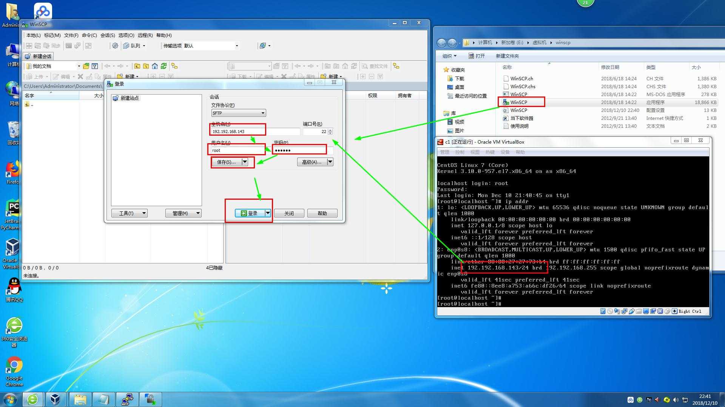Open the 360安全浏览器 desktop shortcut
725x407 pixels.
pos(14,332)
